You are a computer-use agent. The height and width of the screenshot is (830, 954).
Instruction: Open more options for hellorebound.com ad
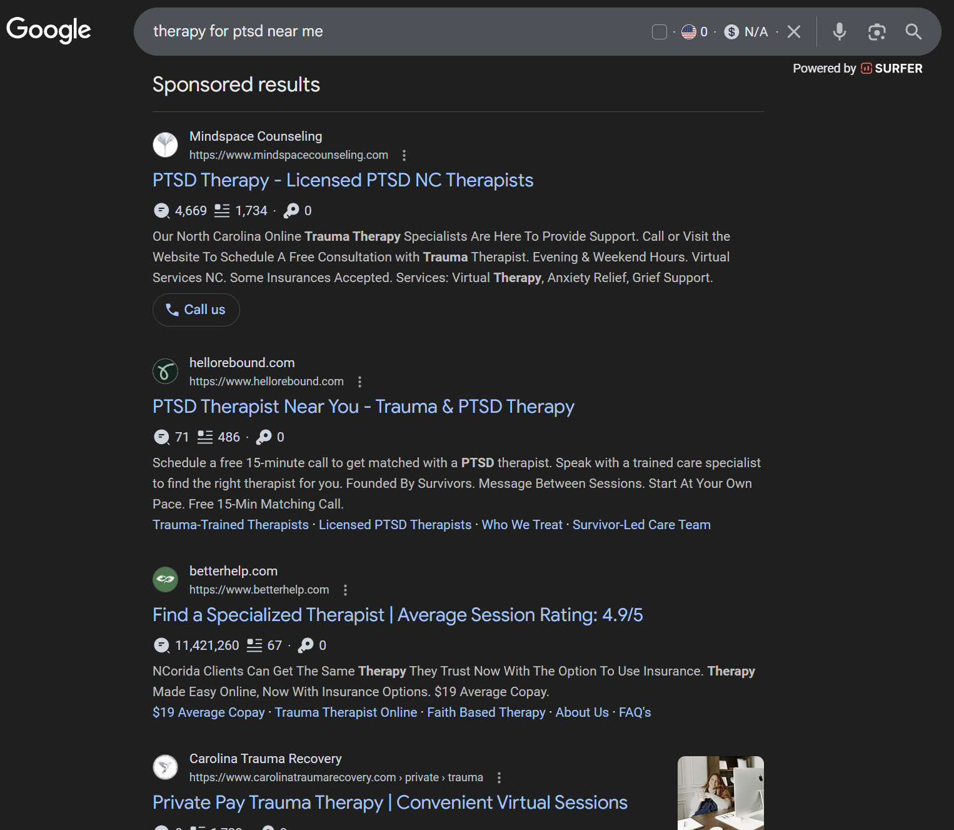click(359, 382)
